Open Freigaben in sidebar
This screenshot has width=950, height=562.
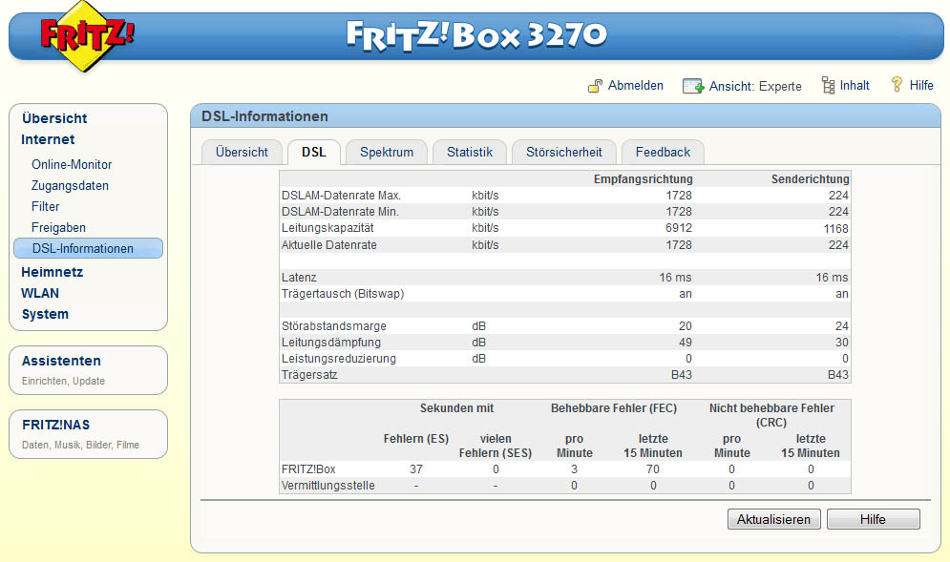(58, 228)
